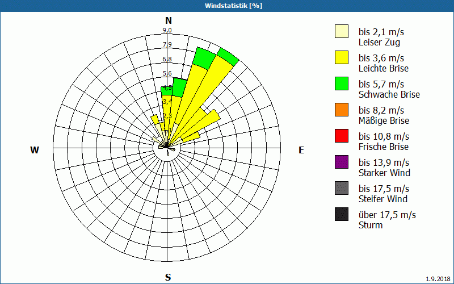
Task: Click the 'Leiser Zug' legend label
Action: tap(379, 43)
